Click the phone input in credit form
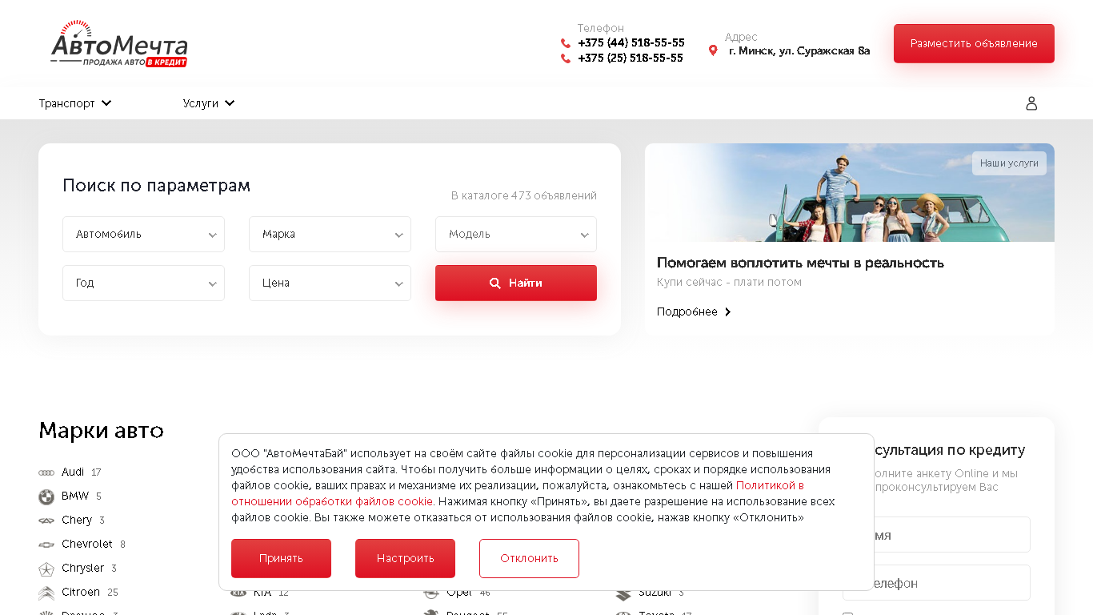Image resolution: width=1093 pixels, height=615 pixels. coord(936,582)
